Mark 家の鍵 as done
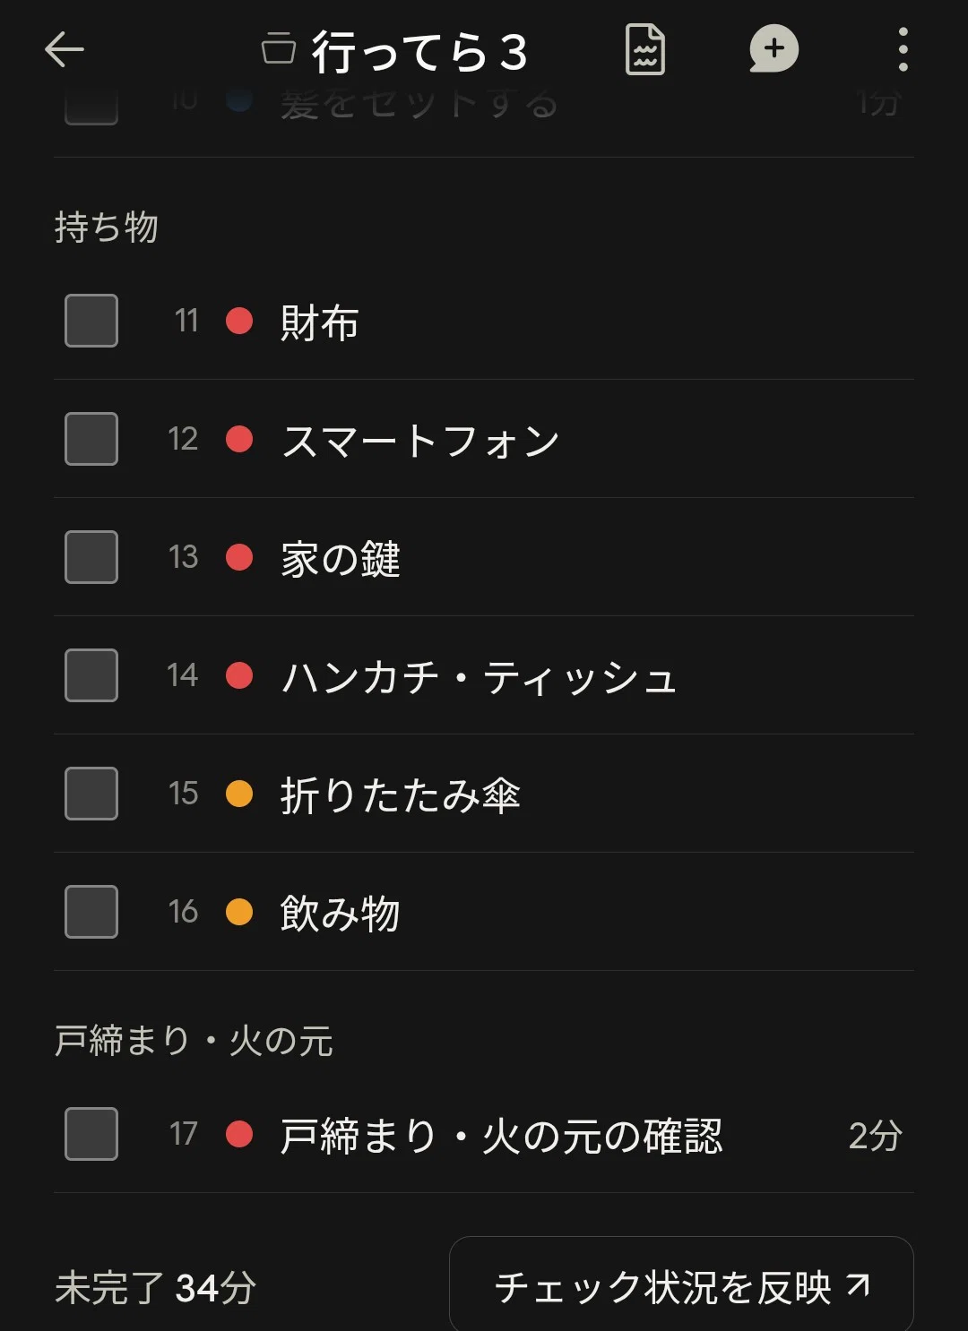 coord(91,557)
